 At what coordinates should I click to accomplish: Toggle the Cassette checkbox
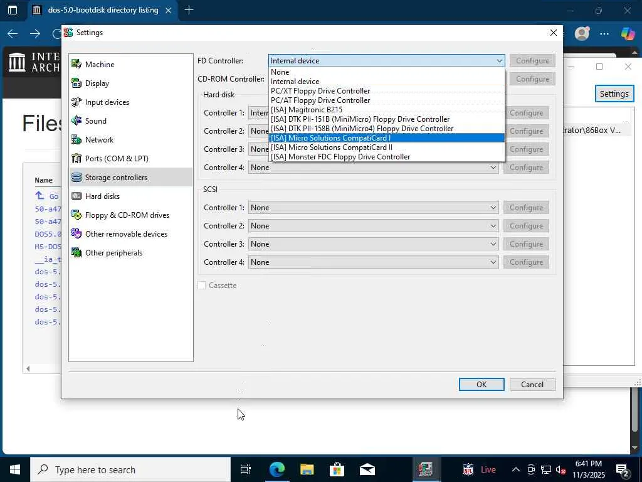[x=201, y=286]
